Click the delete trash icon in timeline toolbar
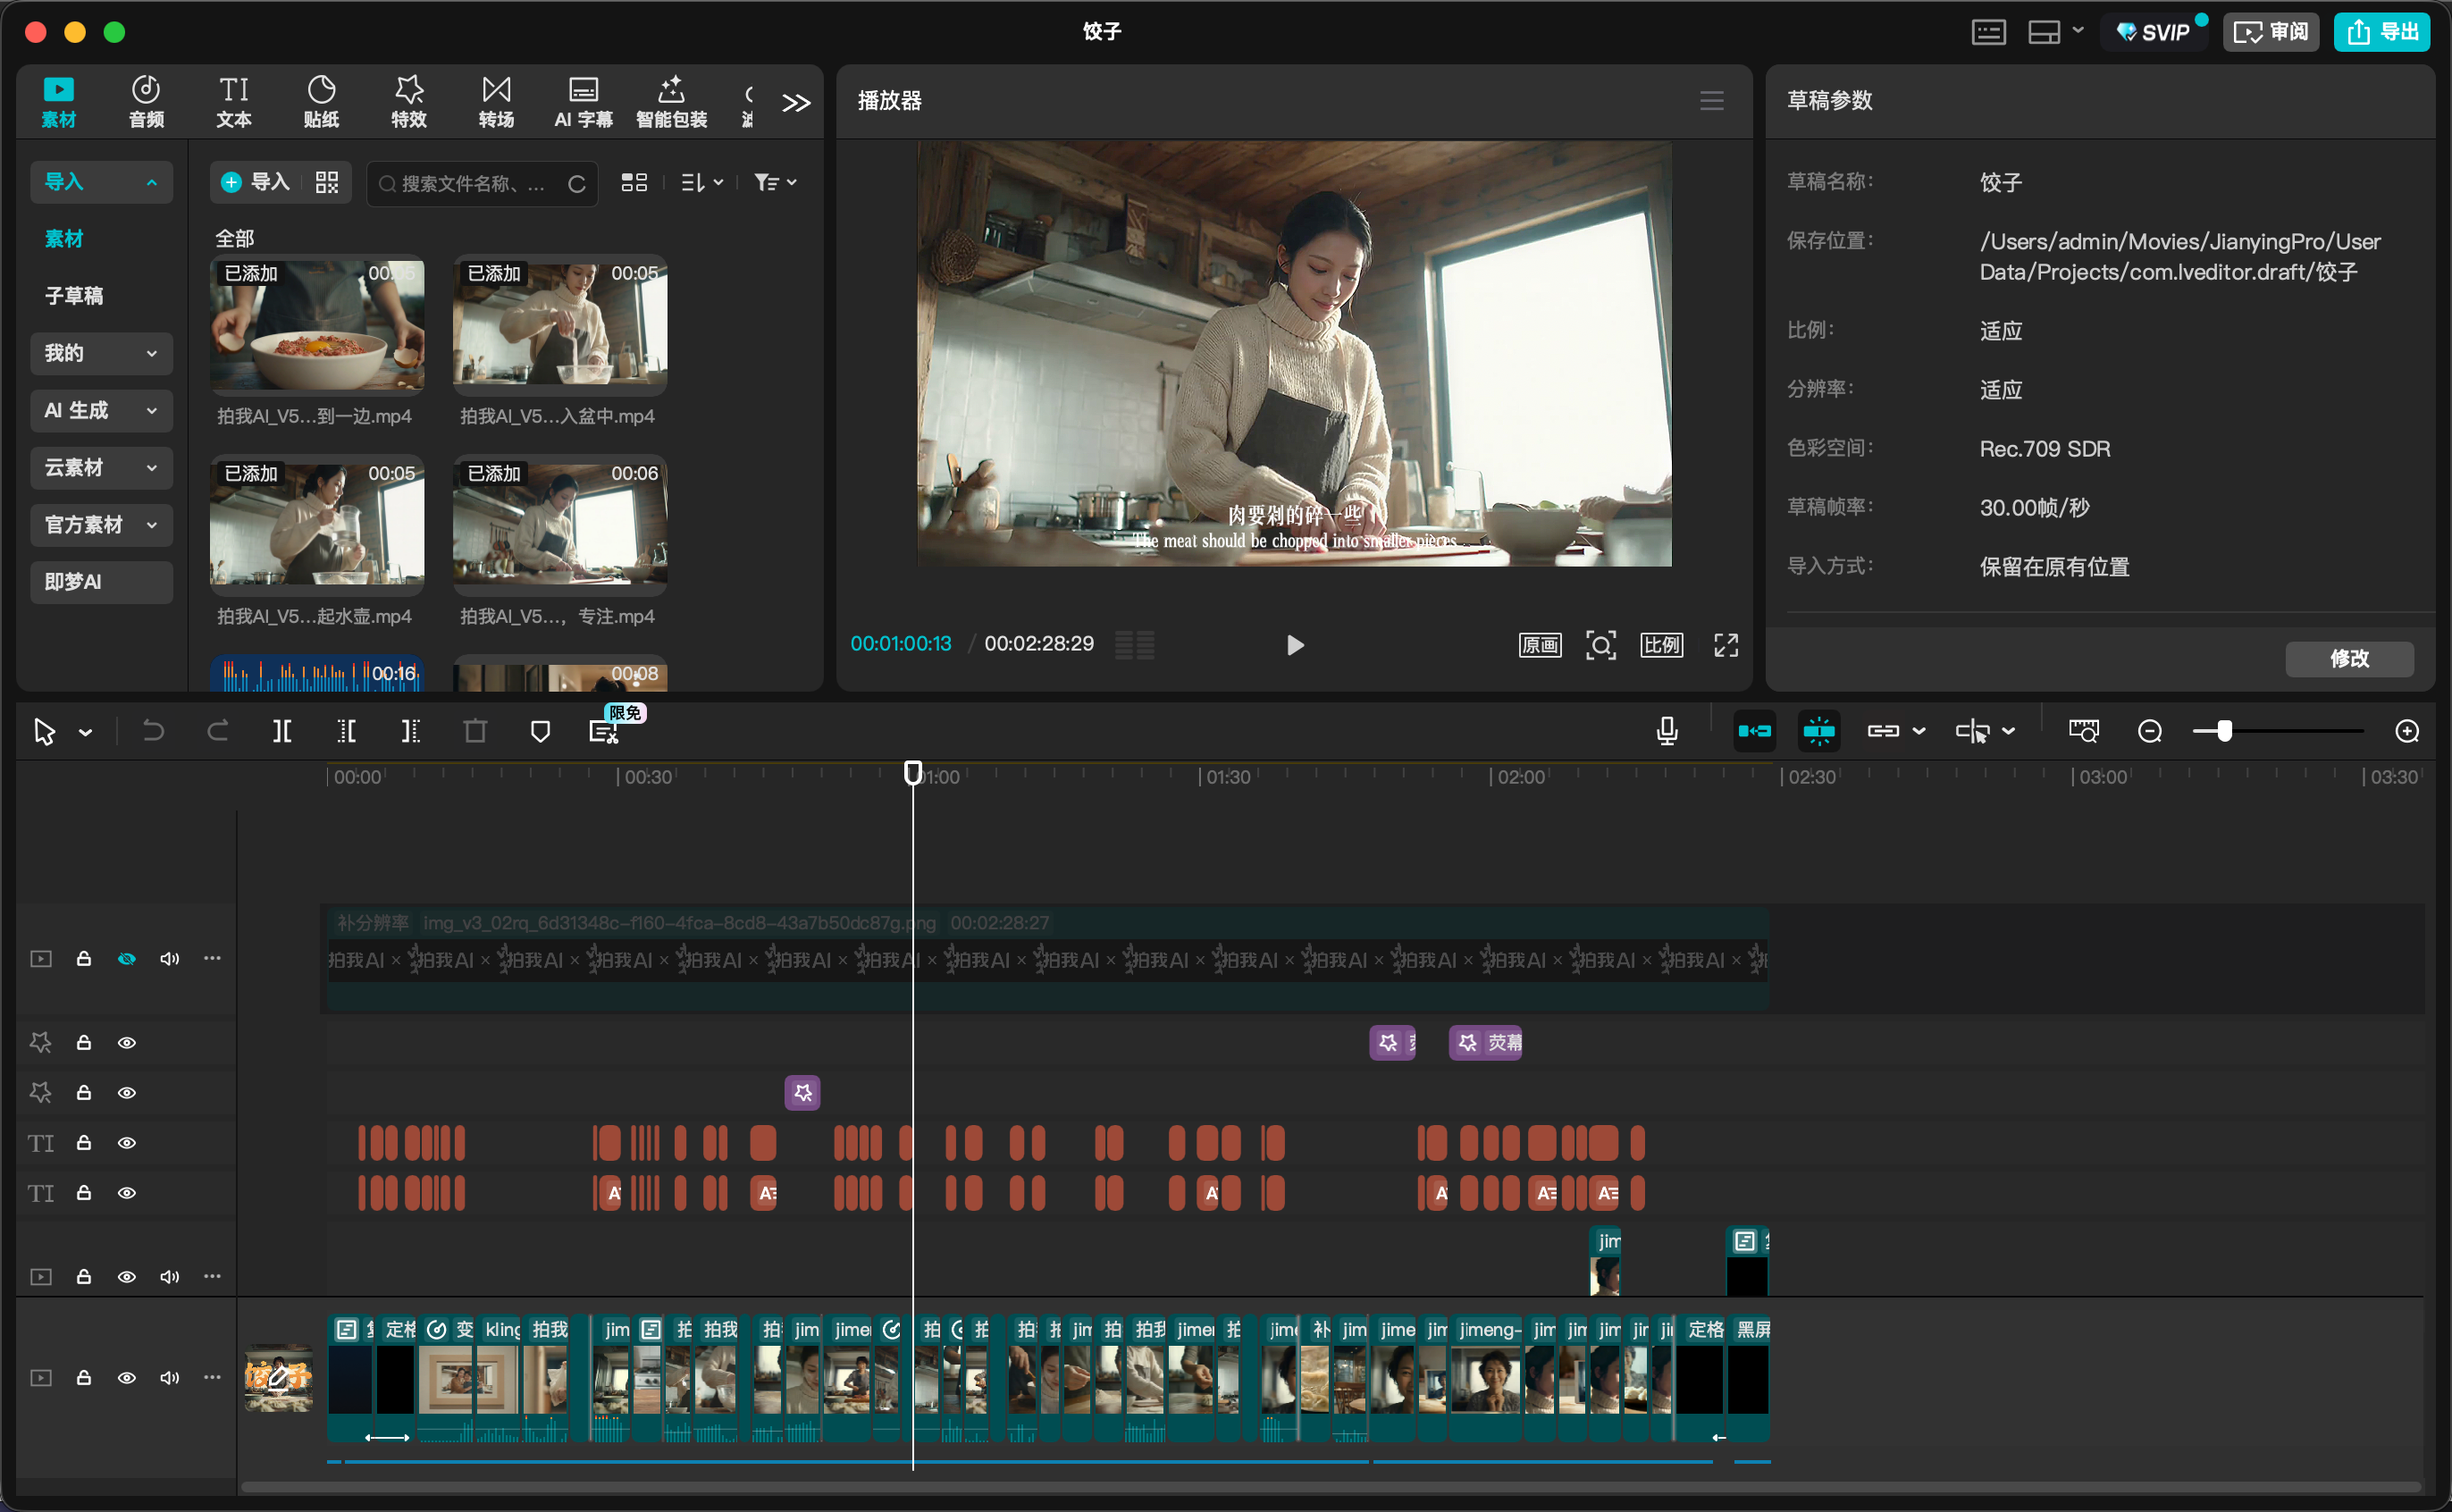The width and height of the screenshot is (2452, 1512). click(x=475, y=731)
